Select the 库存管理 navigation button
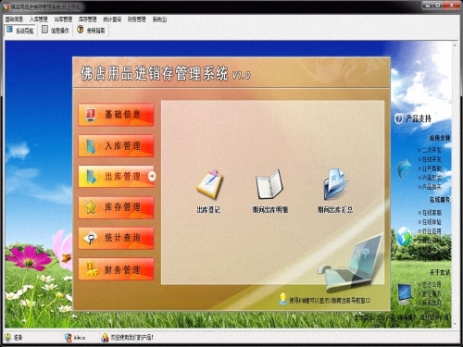Image resolution: width=463 pixels, height=347 pixels. (116, 207)
